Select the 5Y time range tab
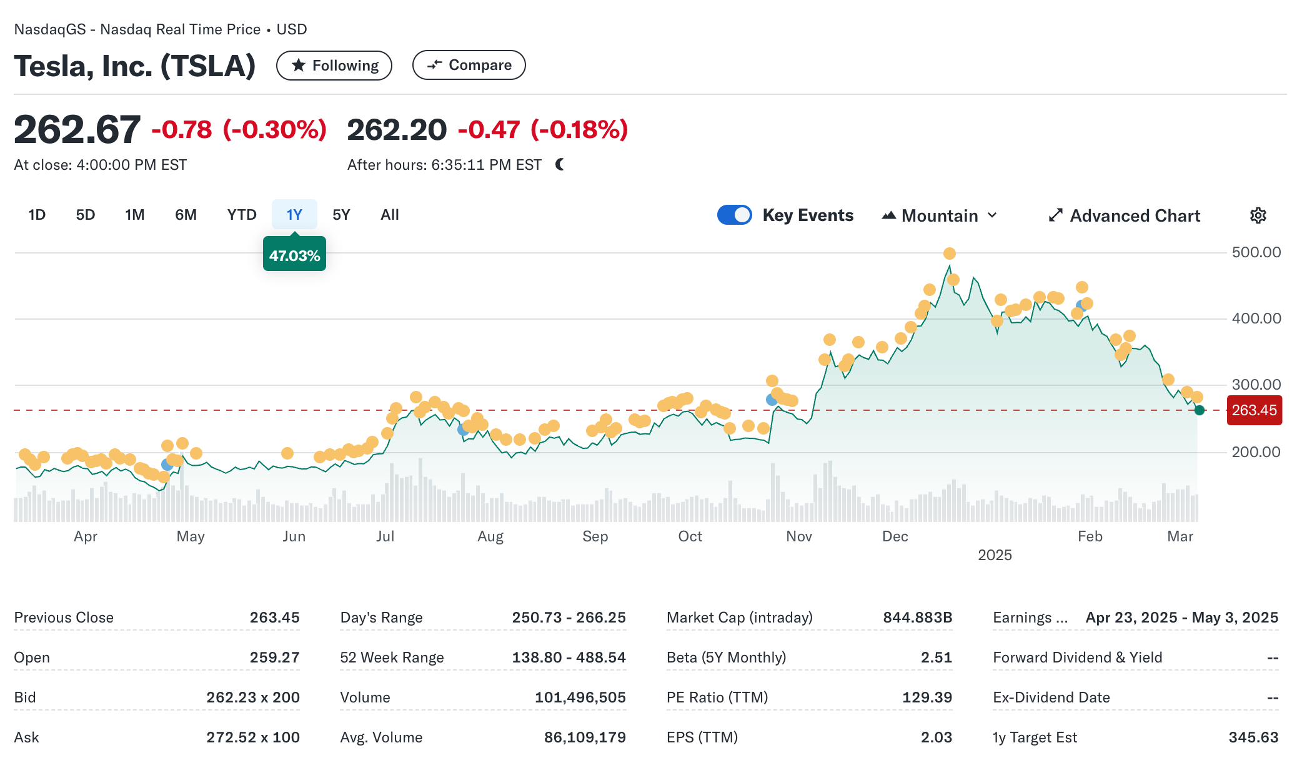The height and width of the screenshot is (763, 1302). click(x=341, y=215)
